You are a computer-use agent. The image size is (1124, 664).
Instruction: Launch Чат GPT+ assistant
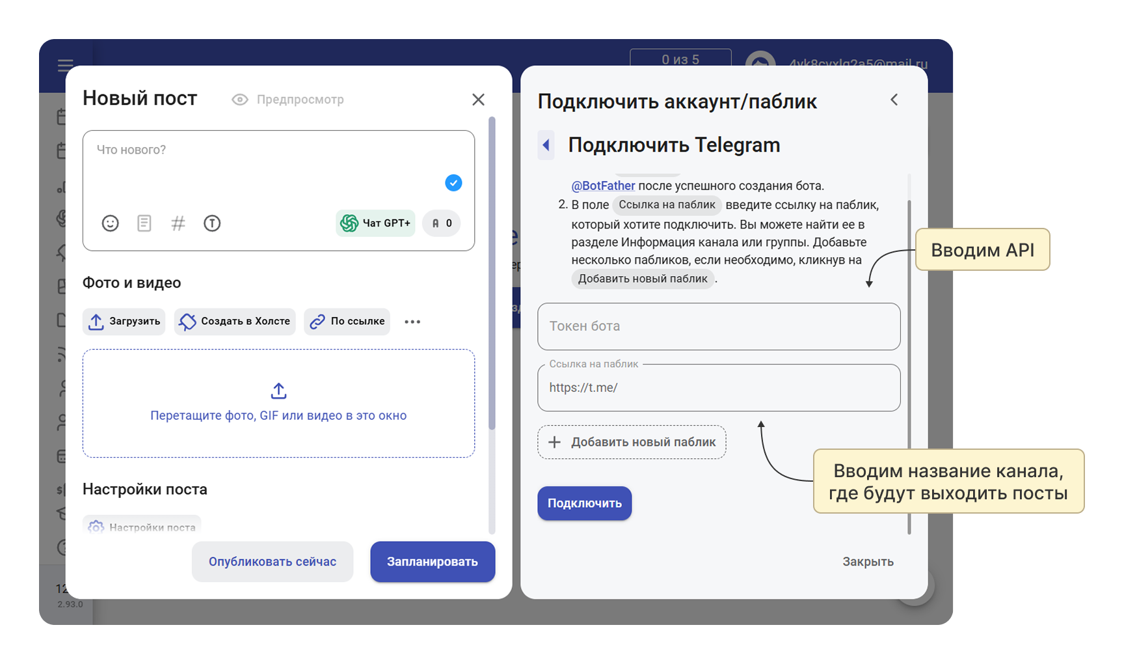point(375,223)
